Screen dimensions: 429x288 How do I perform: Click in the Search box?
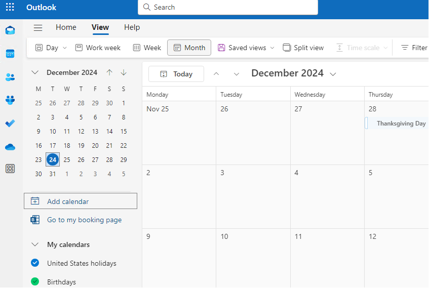(228, 7)
